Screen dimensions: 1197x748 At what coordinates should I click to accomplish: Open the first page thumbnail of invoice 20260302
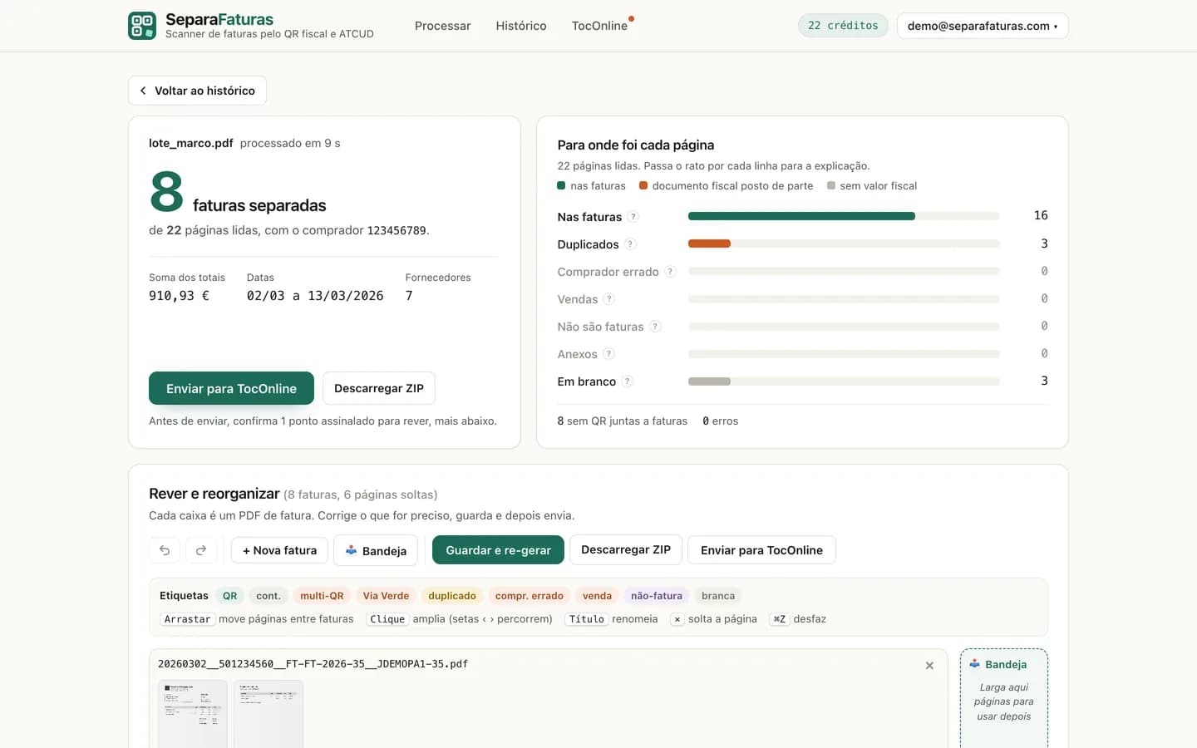coord(193,714)
